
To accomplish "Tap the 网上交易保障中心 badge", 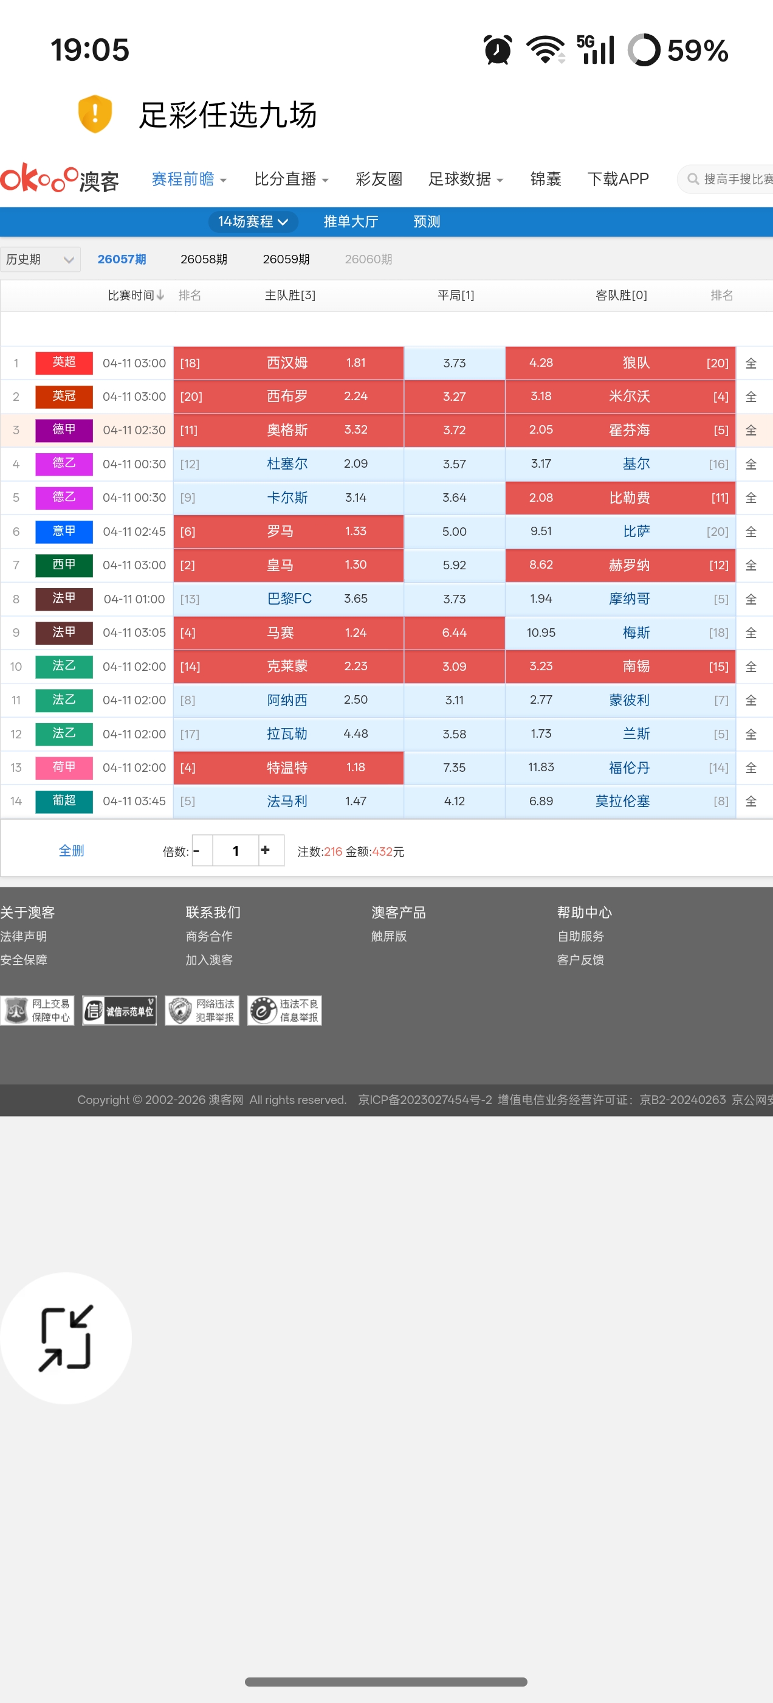I will pyautogui.click(x=38, y=1010).
